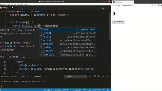This screenshot has height=91, width=162.
Task: Kill terminal with trash icon
Action: 99,76
